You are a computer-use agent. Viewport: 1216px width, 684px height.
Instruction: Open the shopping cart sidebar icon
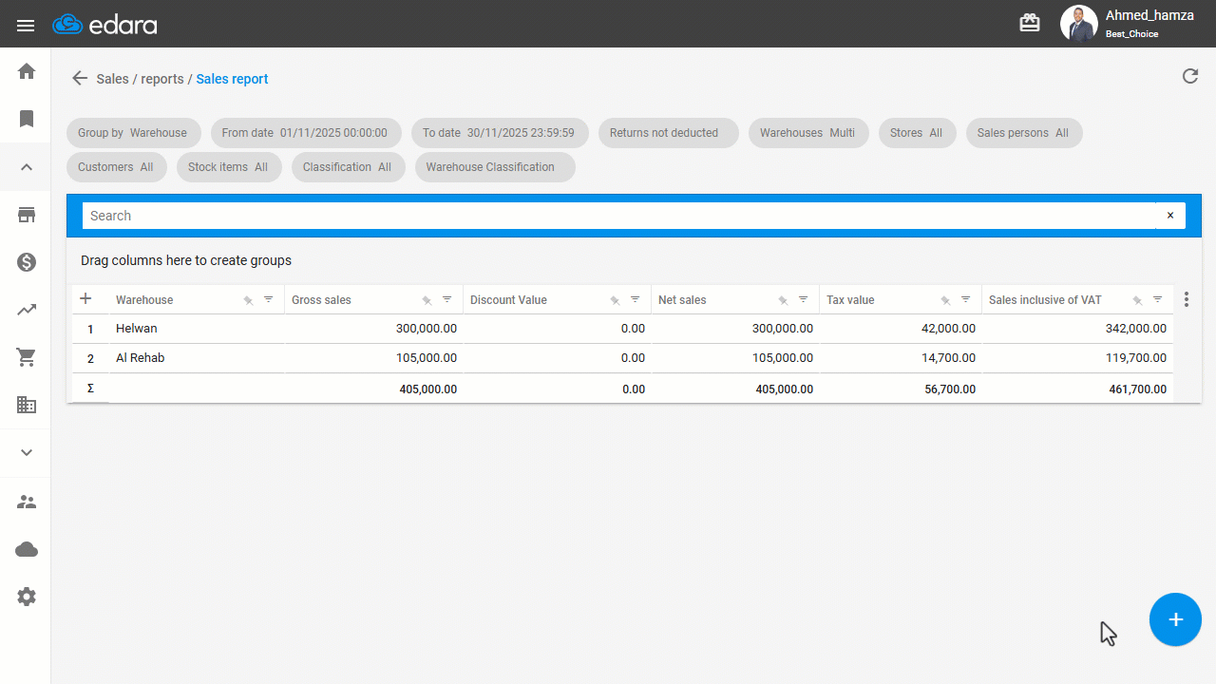click(x=27, y=357)
